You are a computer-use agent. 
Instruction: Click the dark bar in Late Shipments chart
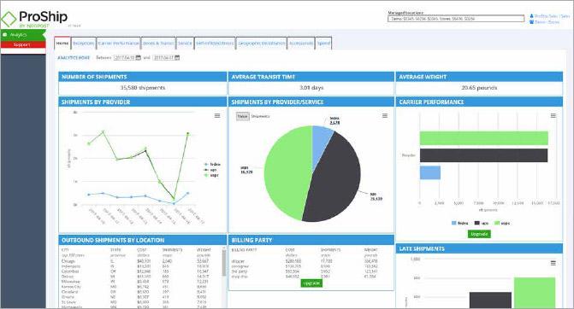[x=490, y=300]
